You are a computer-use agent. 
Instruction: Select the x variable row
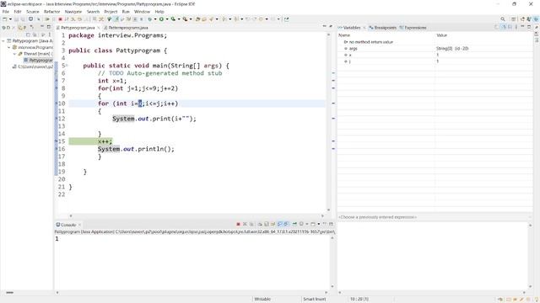click(x=435, y=55)
